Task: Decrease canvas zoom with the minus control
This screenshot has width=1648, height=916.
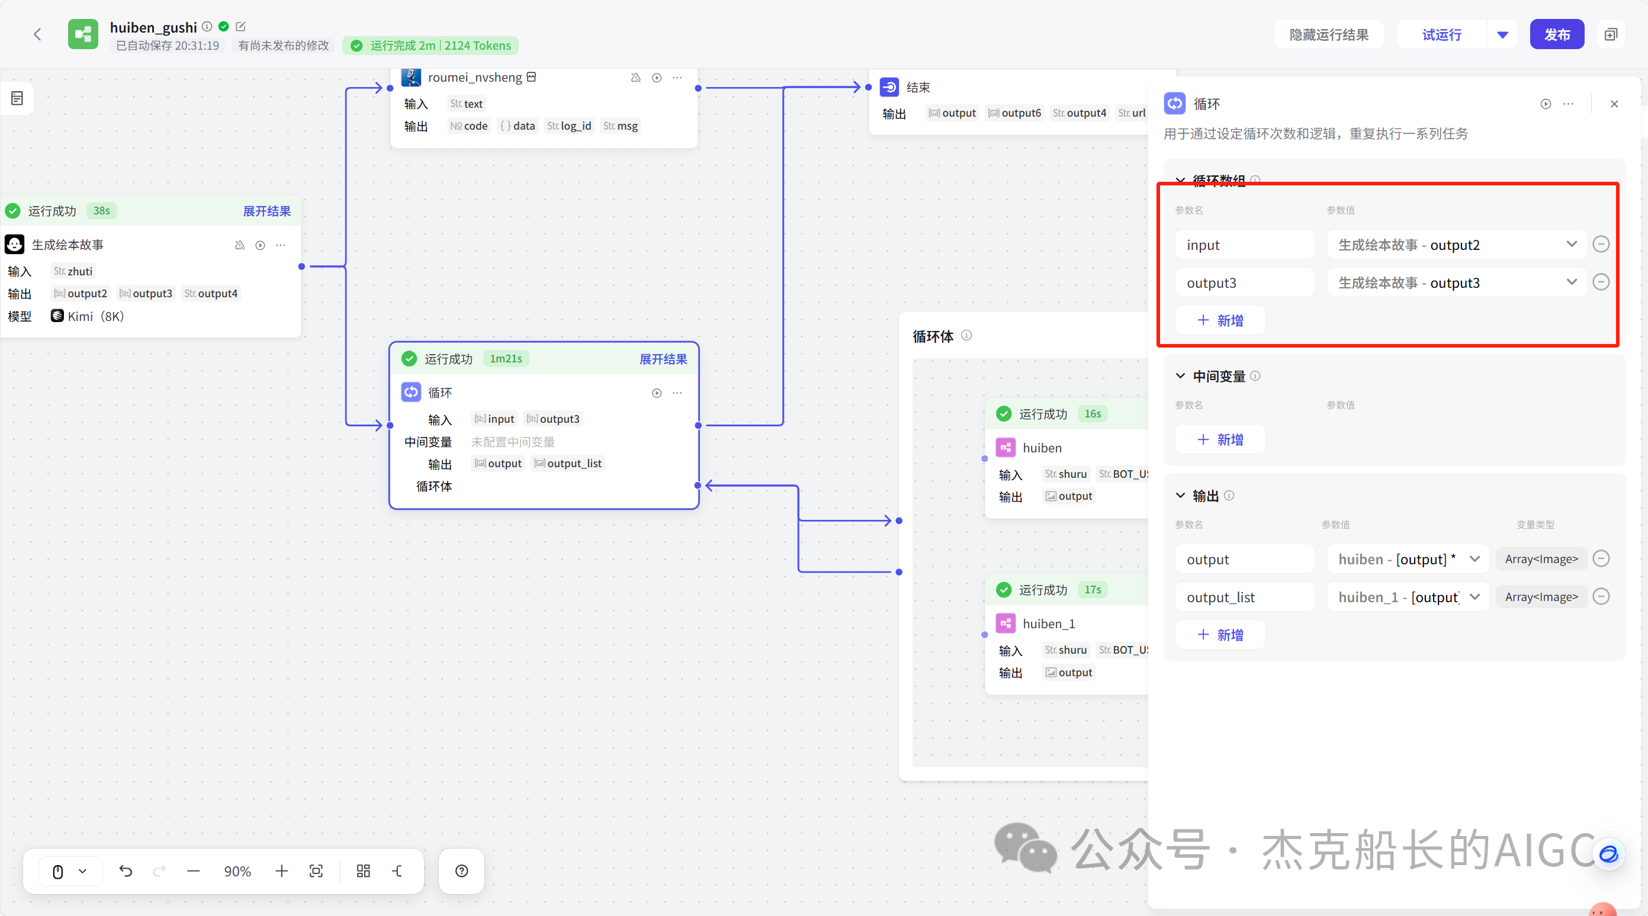Action: 194,870
